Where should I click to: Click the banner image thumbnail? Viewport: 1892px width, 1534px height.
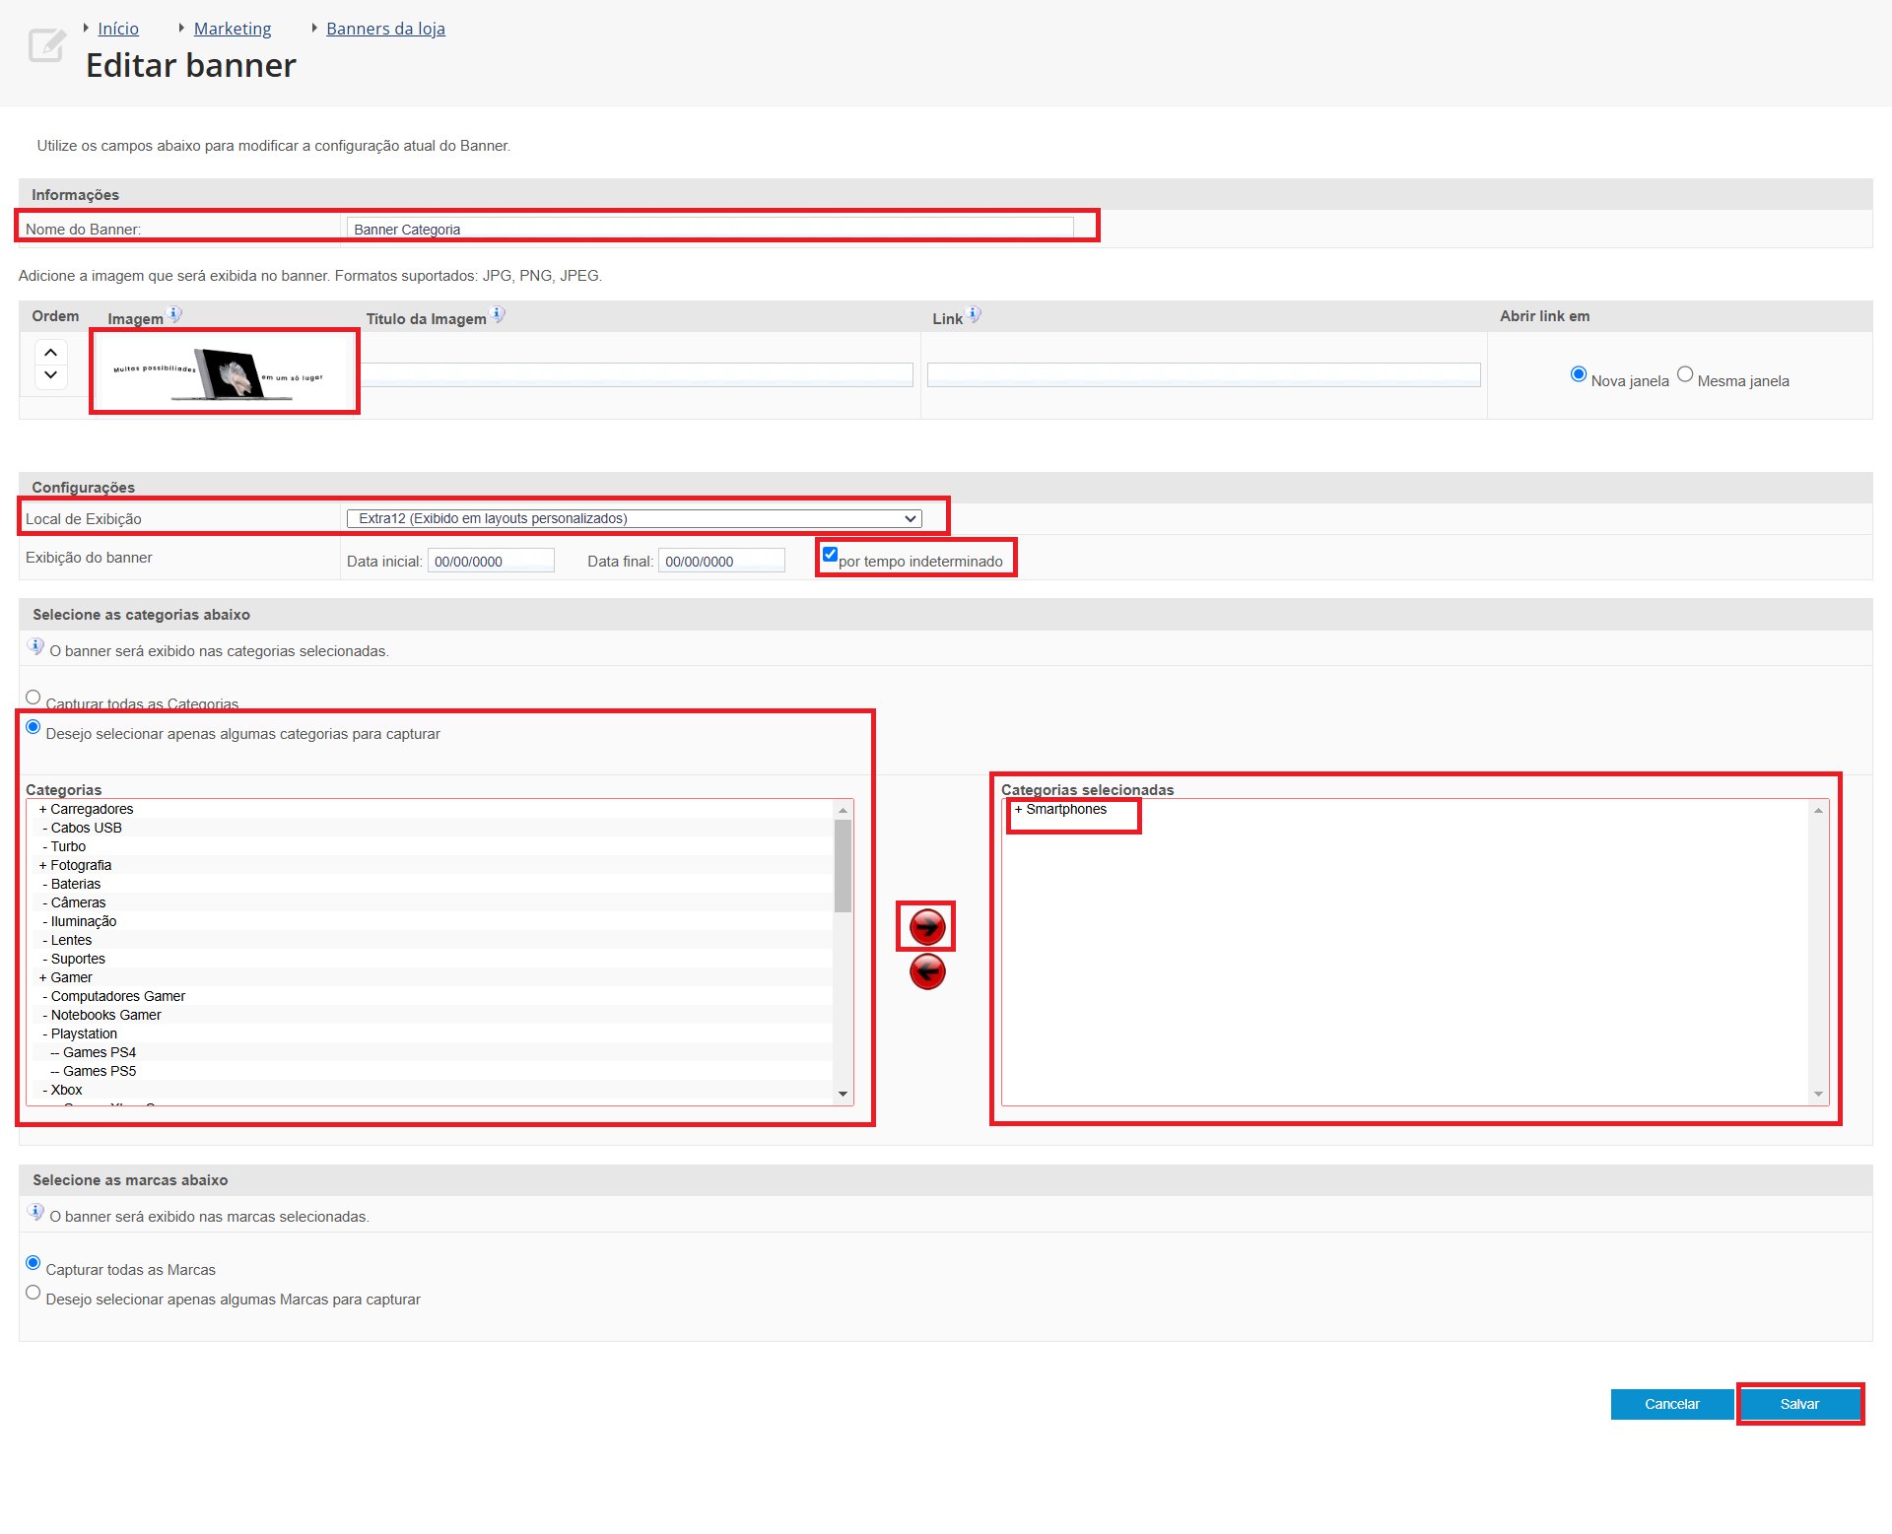coord(225,372)
